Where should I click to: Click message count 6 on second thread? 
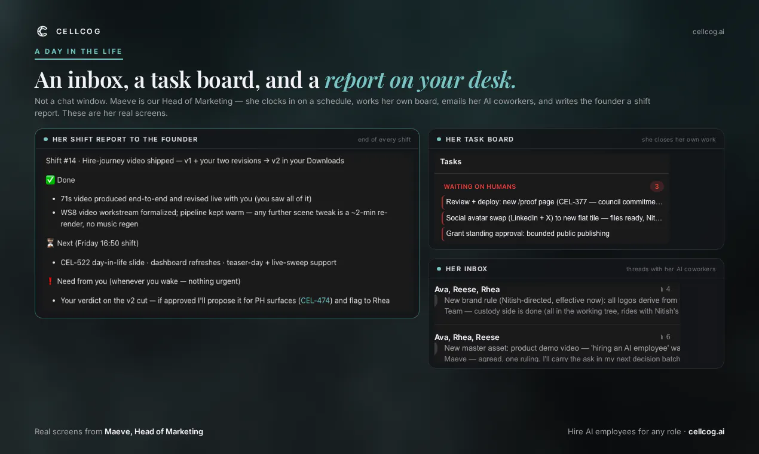coord(668,337)
